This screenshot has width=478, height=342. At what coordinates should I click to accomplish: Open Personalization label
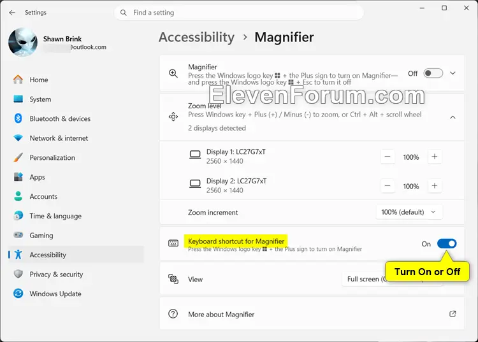[x=52, y=158]
